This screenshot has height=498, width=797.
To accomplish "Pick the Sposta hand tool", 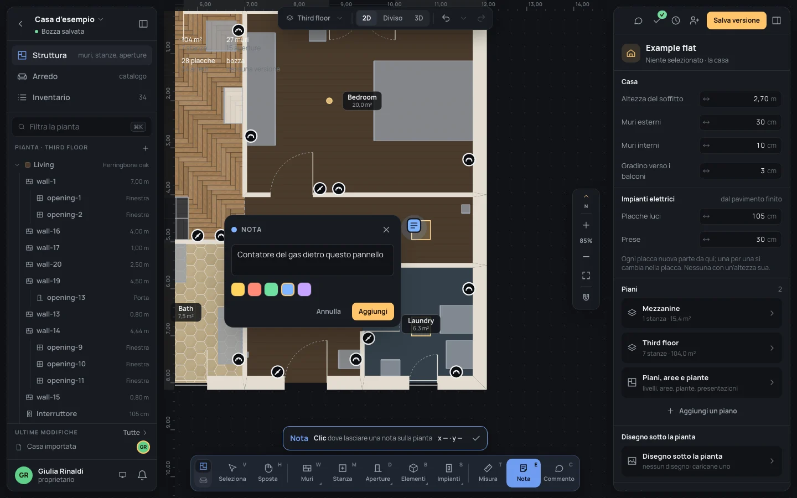I will [x=268, y=473].
